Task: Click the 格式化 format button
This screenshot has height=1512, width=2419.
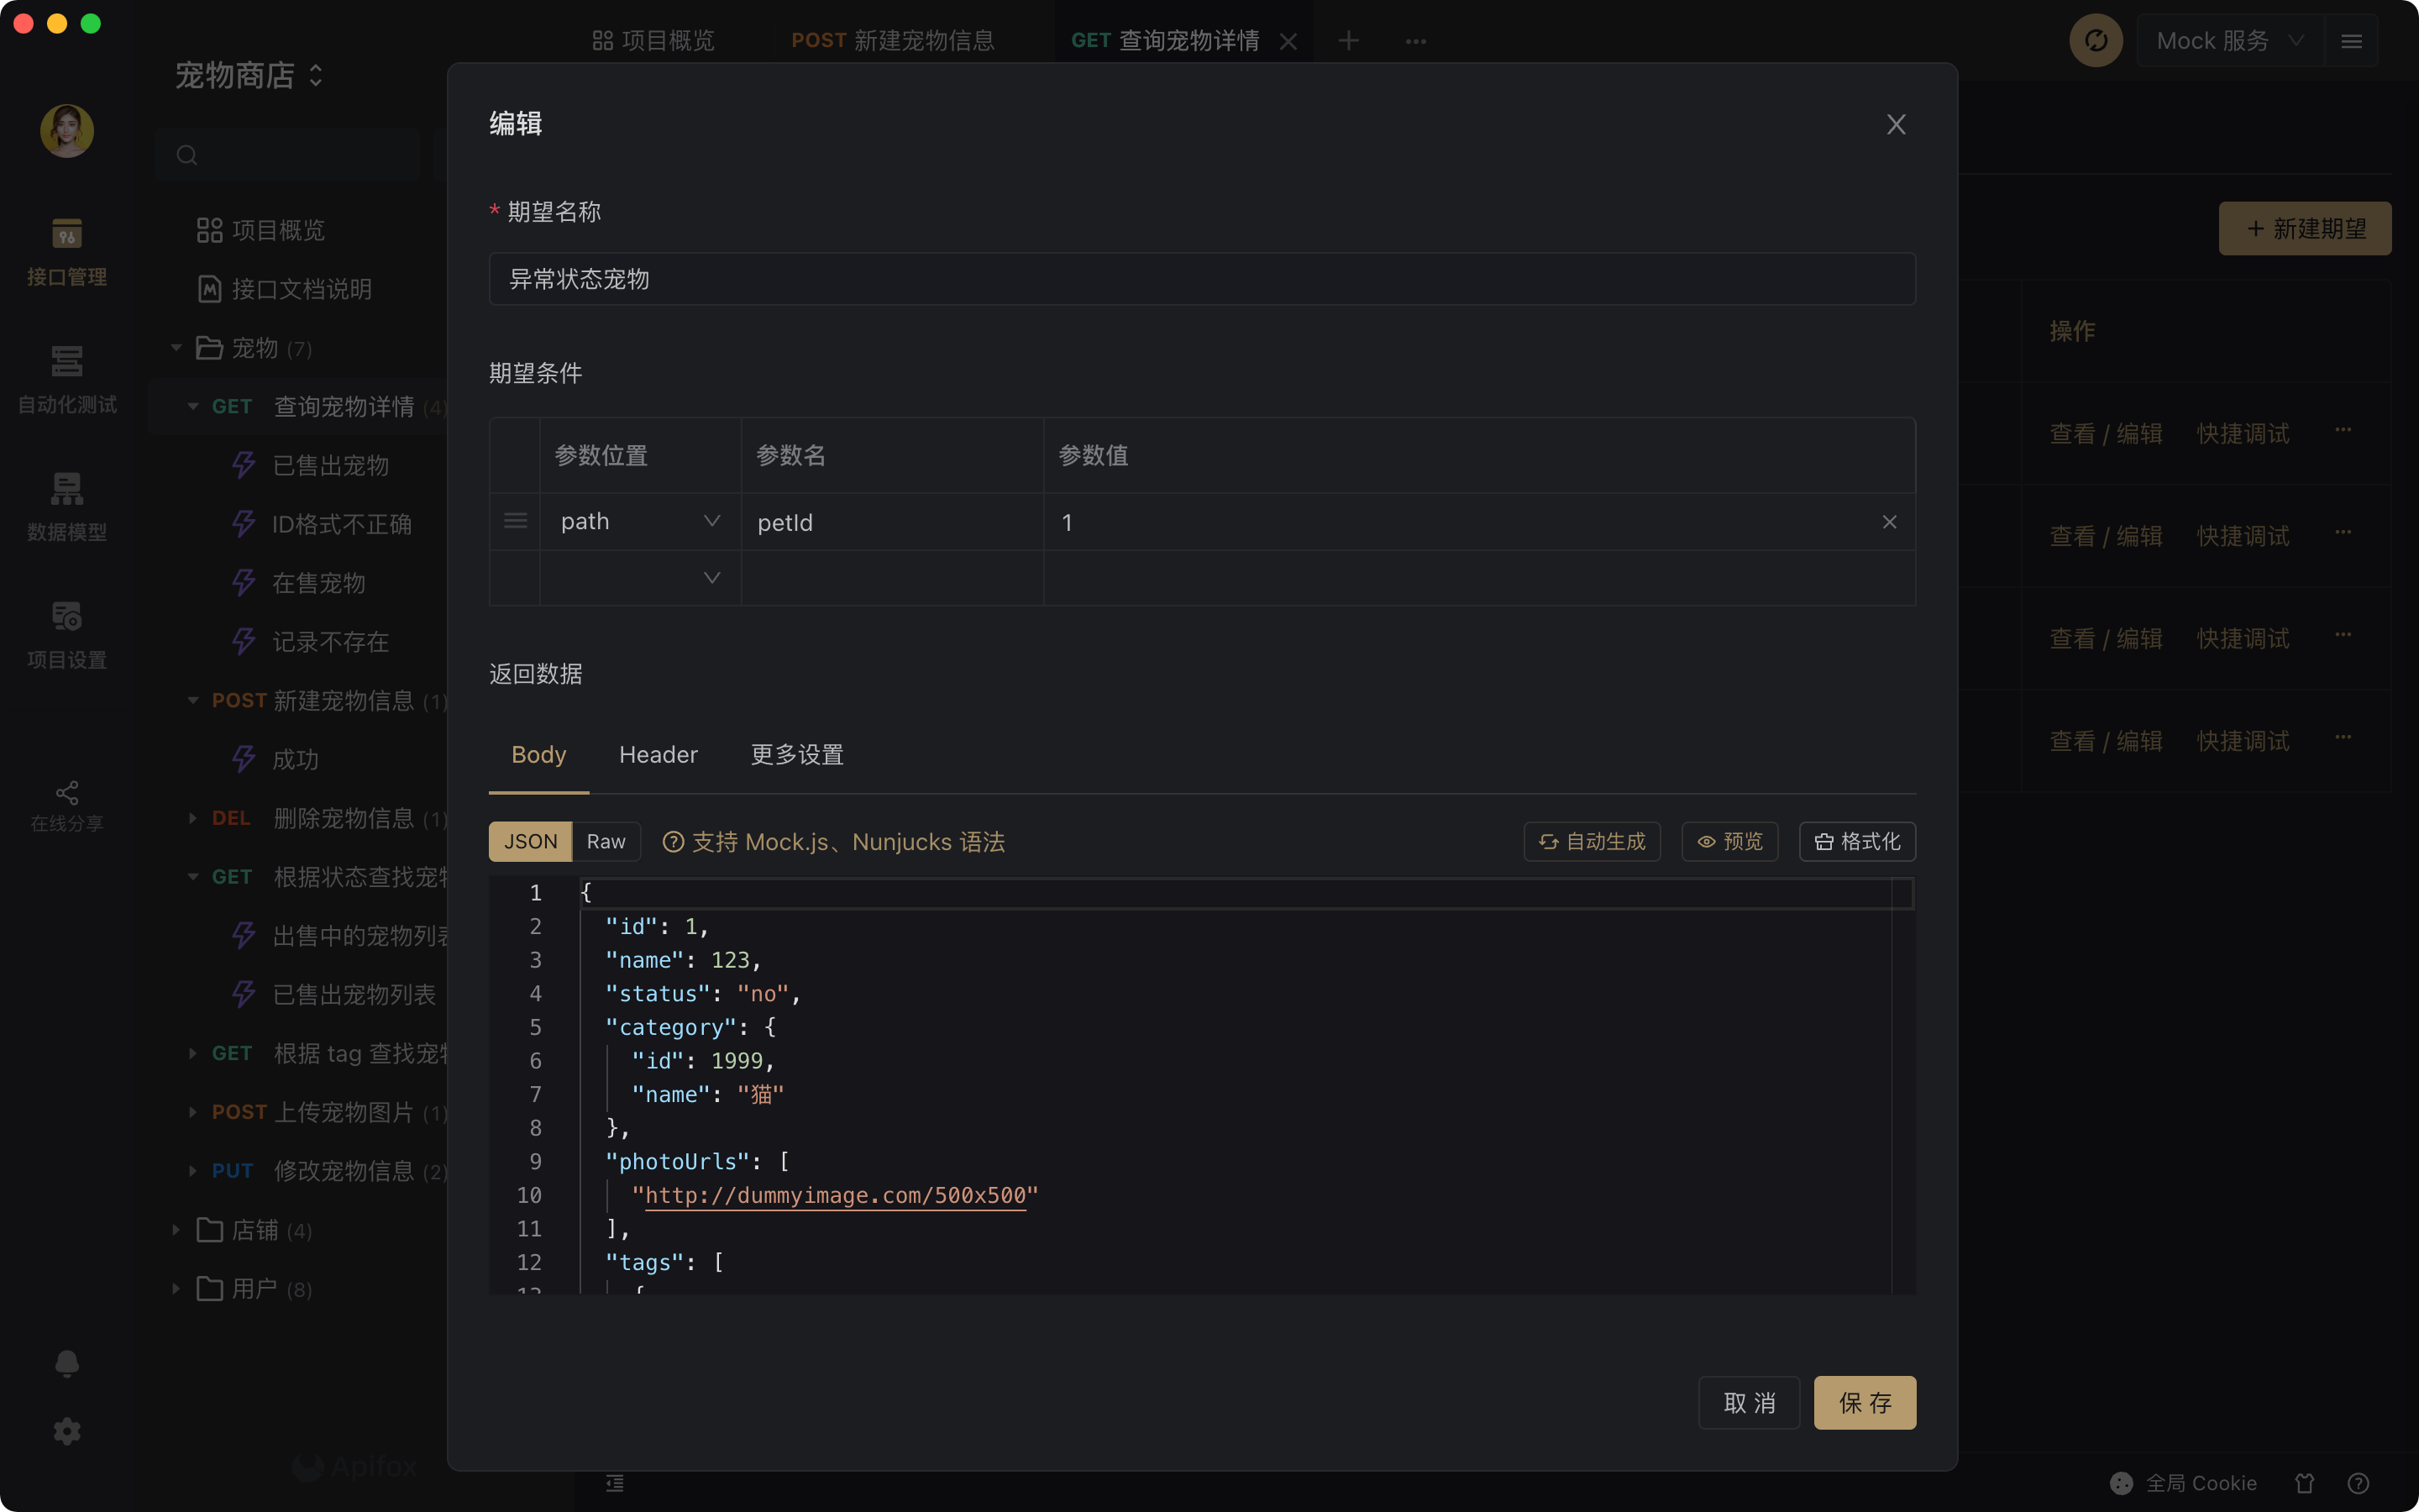Action: (x=1856, y=841)
